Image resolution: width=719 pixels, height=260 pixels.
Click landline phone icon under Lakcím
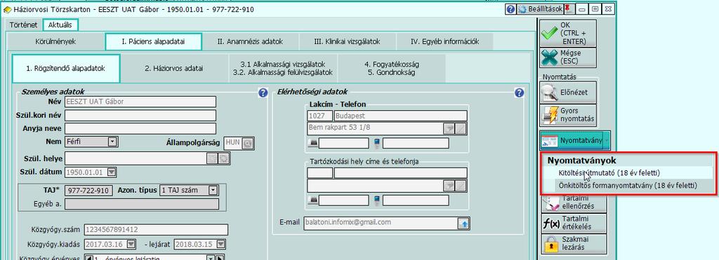313,144
